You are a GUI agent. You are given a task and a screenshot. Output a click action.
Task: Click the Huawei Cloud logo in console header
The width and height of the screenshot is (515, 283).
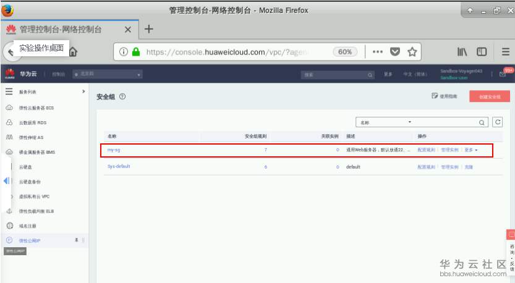point(10,74)
